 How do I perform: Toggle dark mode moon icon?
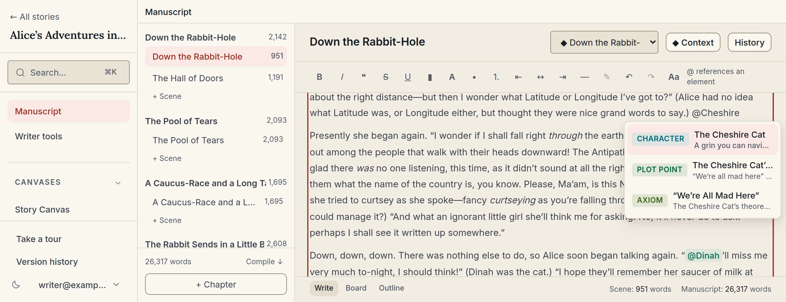coord(16,285)
